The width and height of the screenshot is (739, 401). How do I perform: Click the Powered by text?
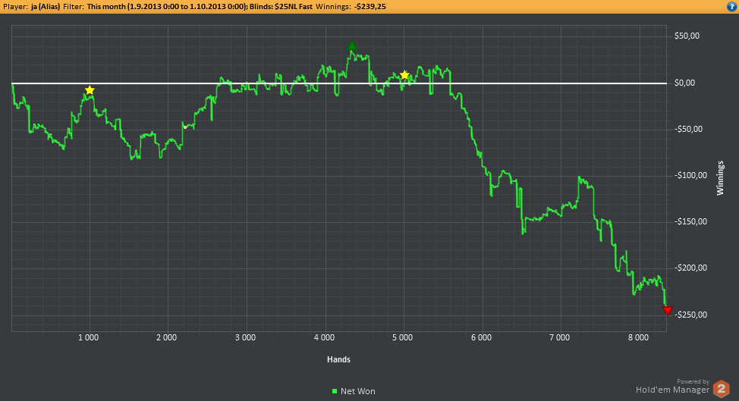(693, 381)
